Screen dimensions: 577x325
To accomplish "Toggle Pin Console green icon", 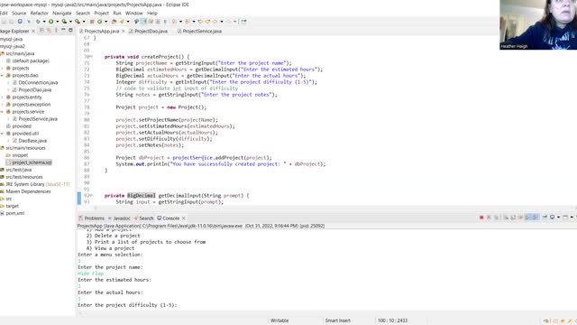I will click(545, 218).
